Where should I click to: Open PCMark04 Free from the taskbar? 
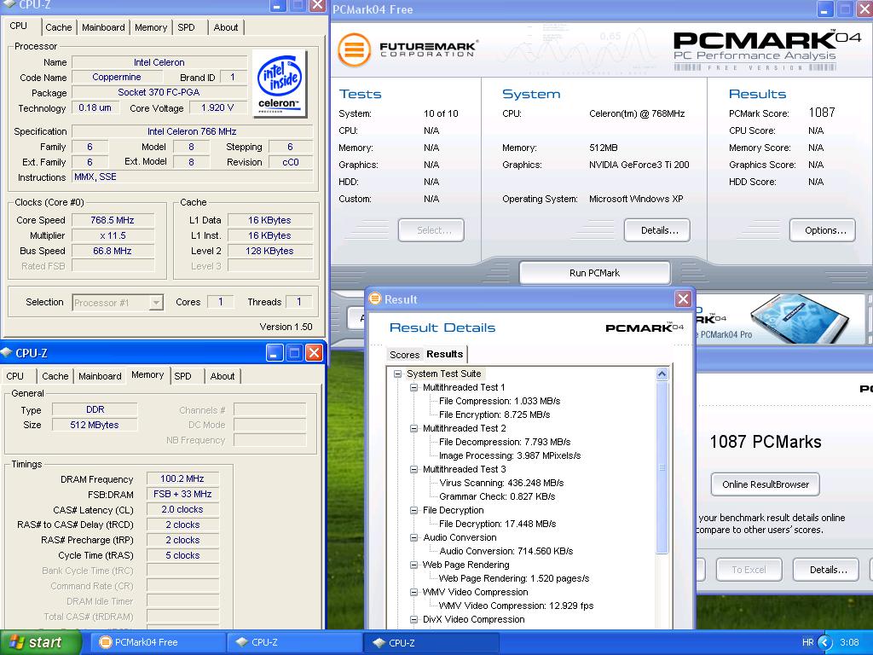(x=157, y=642)
